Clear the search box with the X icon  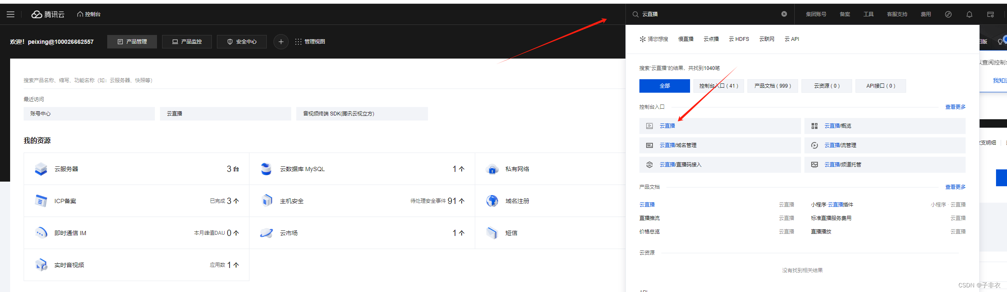pyautogui.click(x=784, y=14)
